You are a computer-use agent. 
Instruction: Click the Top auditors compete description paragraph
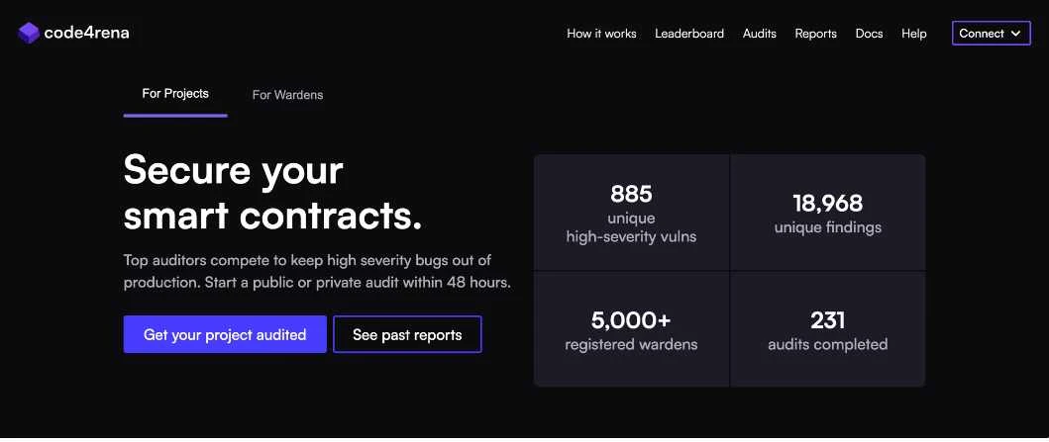click(317, 271)
